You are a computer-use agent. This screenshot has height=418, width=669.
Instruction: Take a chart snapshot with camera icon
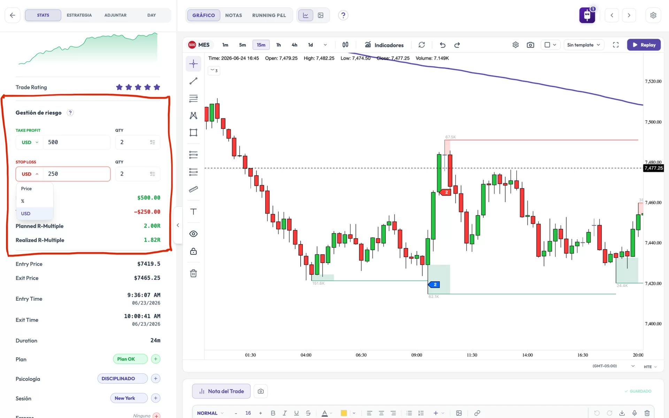(x=530, y=45)
